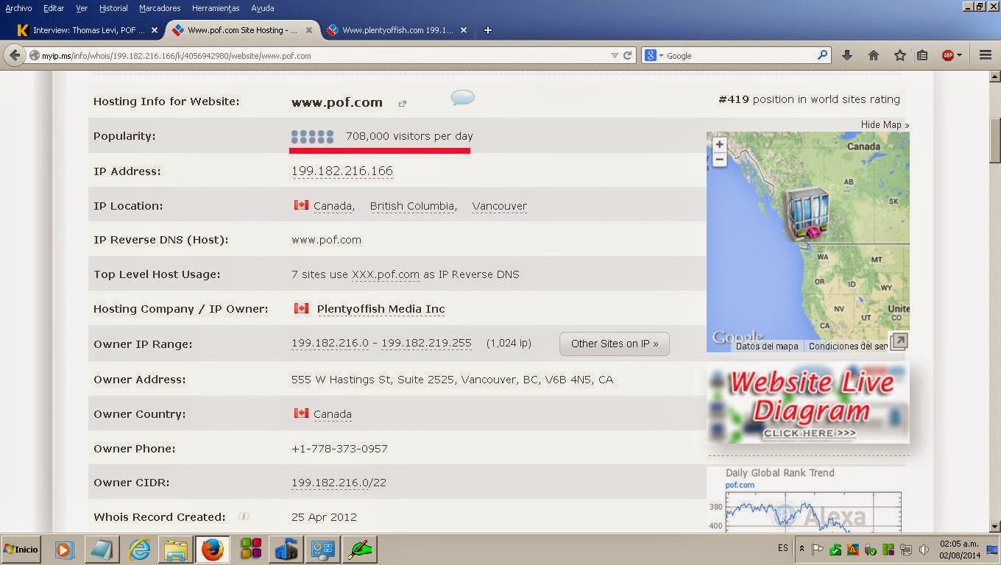Click the system tray volume speaker icon
The height and width of the screenshot is (565, 1001).
point(923,550)
